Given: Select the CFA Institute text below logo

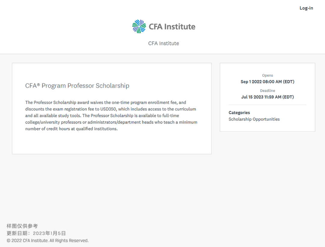Looking at the screenshot, I should tap(163, 43).
